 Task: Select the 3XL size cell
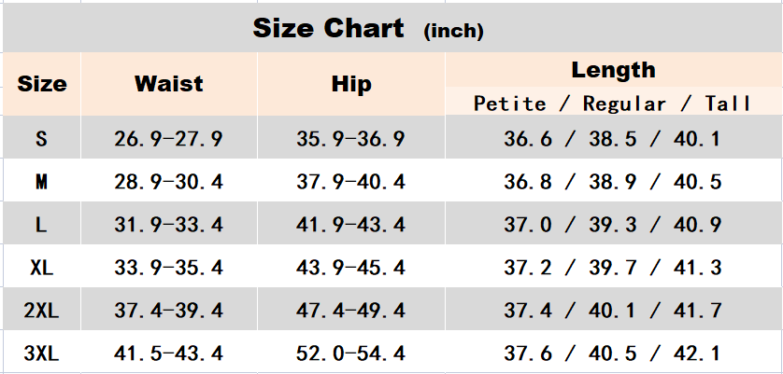[42, 352]
